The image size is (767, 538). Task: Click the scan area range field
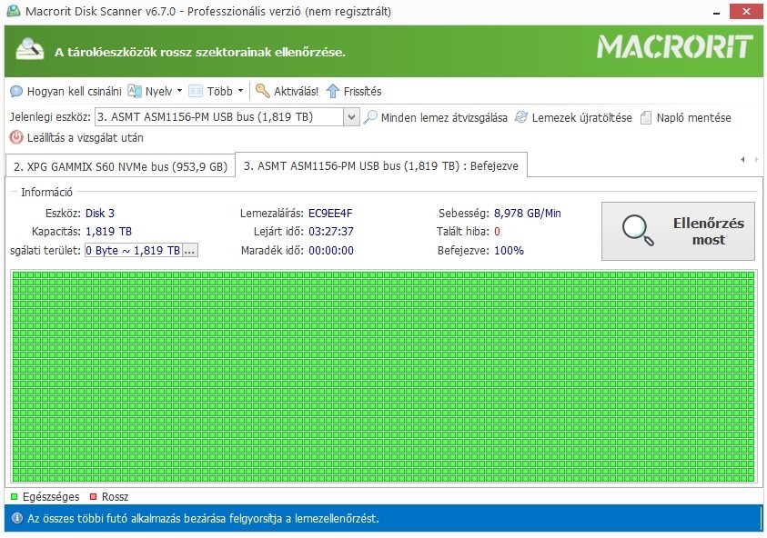[x=134, y=251]
